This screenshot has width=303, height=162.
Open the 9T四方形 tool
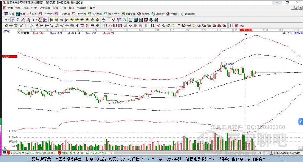coord(112,14)
